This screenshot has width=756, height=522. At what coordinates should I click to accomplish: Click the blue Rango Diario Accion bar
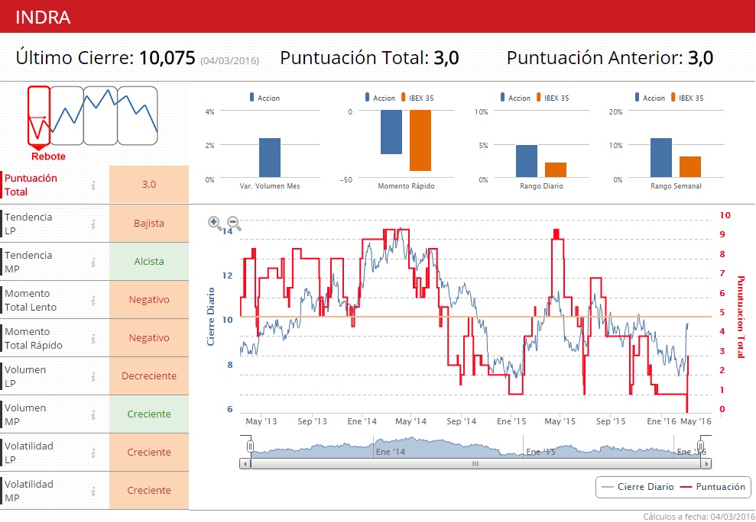(527, 161)
